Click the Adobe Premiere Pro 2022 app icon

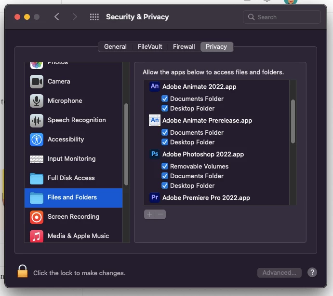pyautogui.click(x=155, y=197)
